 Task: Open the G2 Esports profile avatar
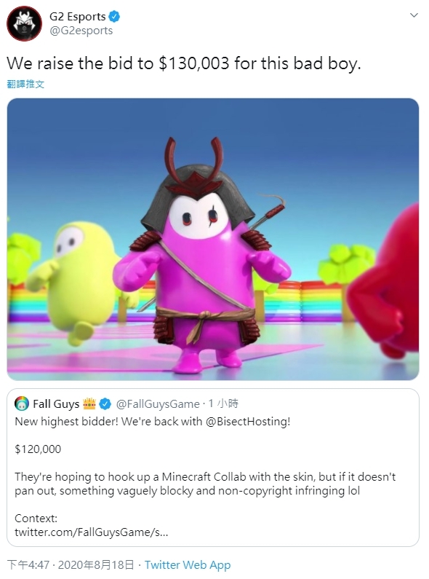pyautogui.click(x=24, y=23)
